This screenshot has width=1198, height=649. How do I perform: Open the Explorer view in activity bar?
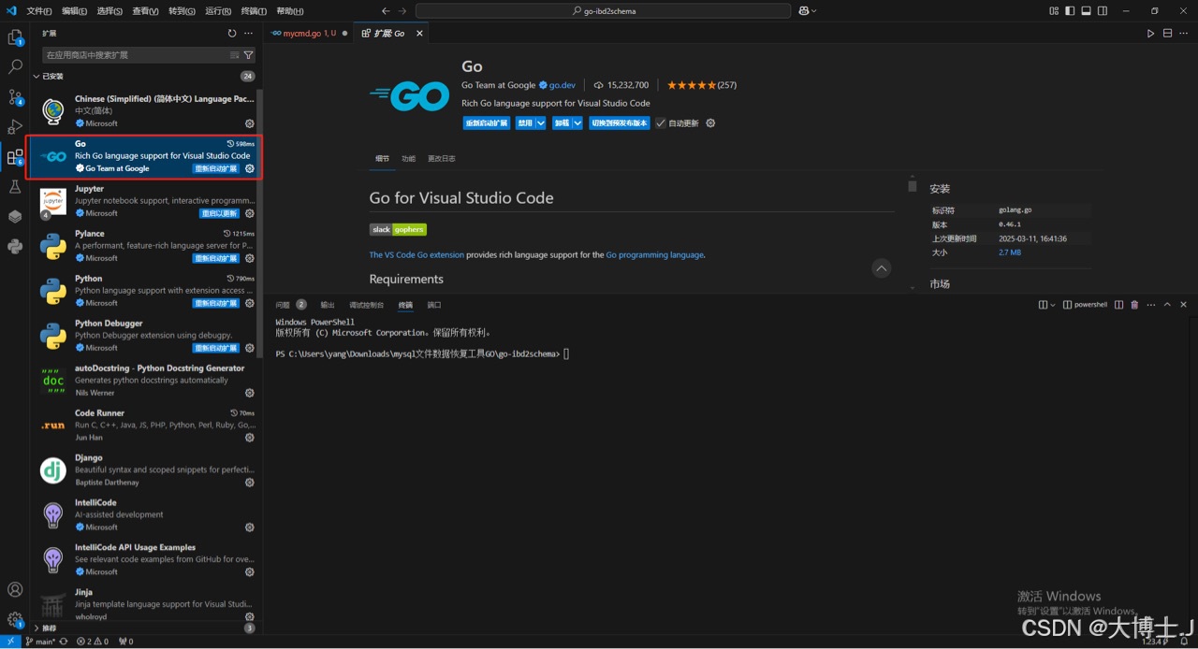(15, 37)
